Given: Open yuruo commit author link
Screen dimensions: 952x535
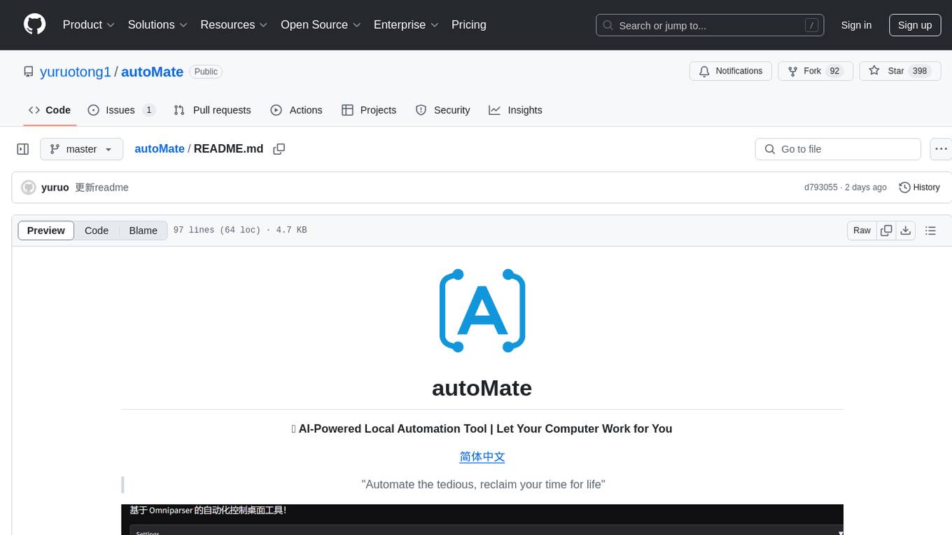Looking at the screenshot, I should point(55,187).
